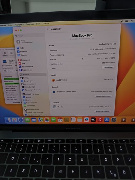Select Загальні (General) in the sidebar
The width and height of the screenshot is (135, 180).
point(33,75)
